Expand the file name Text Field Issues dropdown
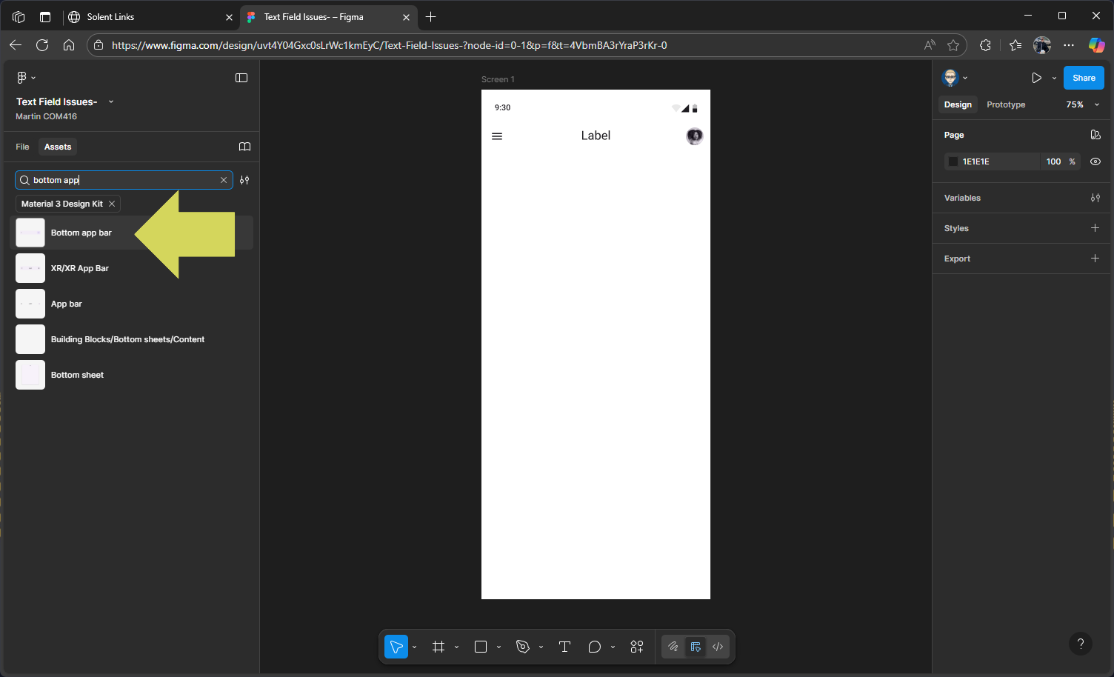The width and height of the screenshot is (1114, 677). click(111, 101)
